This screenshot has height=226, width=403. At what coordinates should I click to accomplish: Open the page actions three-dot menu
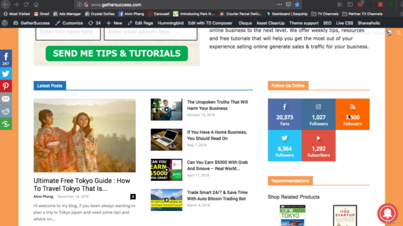click(x=280, y=4)
